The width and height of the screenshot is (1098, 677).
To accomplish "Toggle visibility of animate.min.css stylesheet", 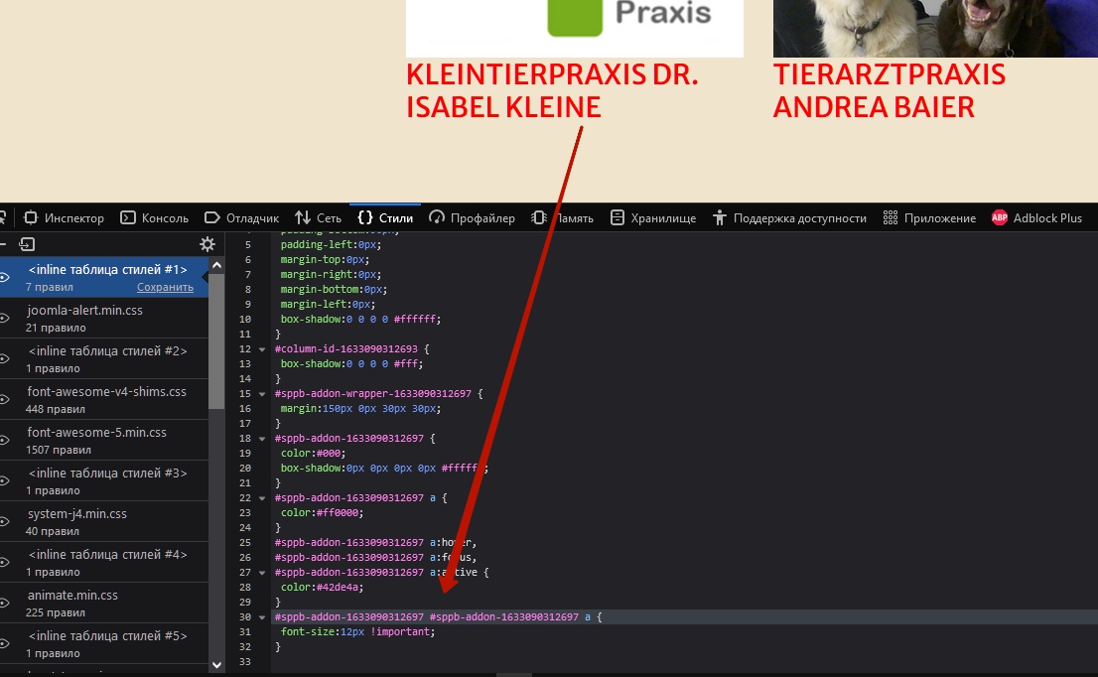I will coord(5,603).
